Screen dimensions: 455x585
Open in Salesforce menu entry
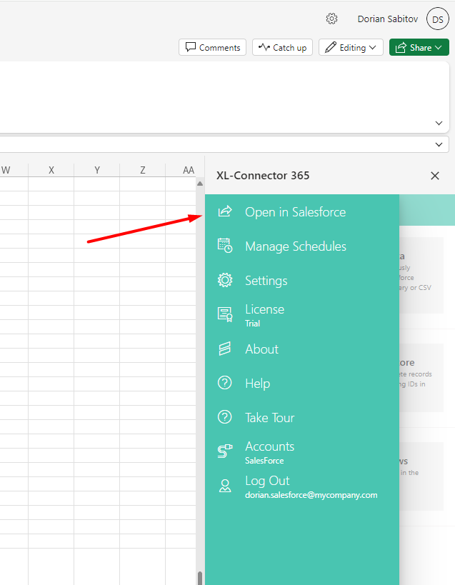(302, 211)
